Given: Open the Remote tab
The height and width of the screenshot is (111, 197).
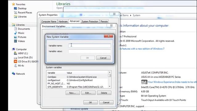Looking at the screenshot, I should pyautogui.click(x=104, y=22).
